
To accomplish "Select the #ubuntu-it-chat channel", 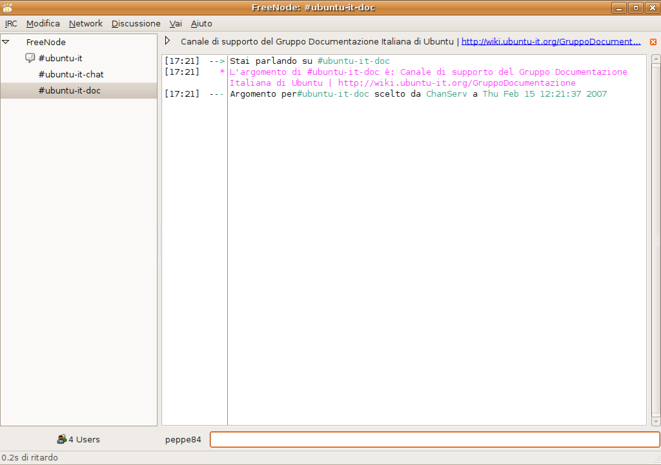I will click(71, 74).
